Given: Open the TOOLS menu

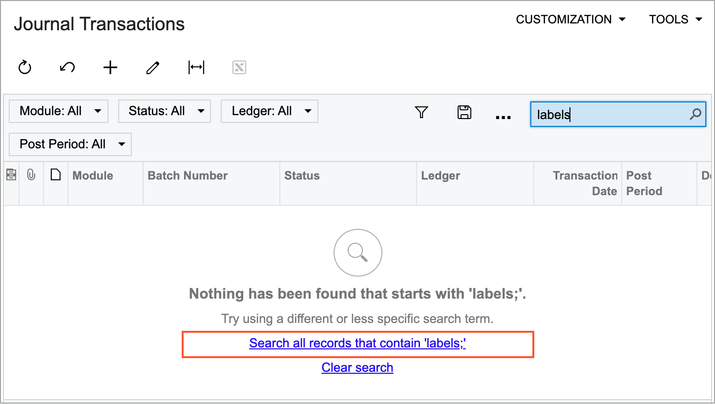Looking at the screenshot, I should [x=675, y=20].
